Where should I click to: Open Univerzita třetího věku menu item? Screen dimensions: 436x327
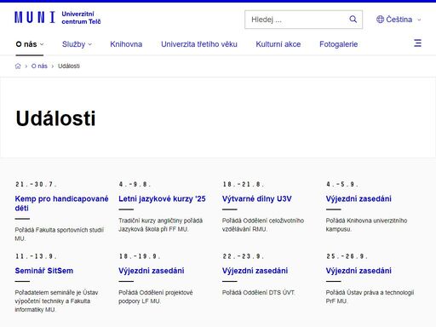click(x=199, y=44)
